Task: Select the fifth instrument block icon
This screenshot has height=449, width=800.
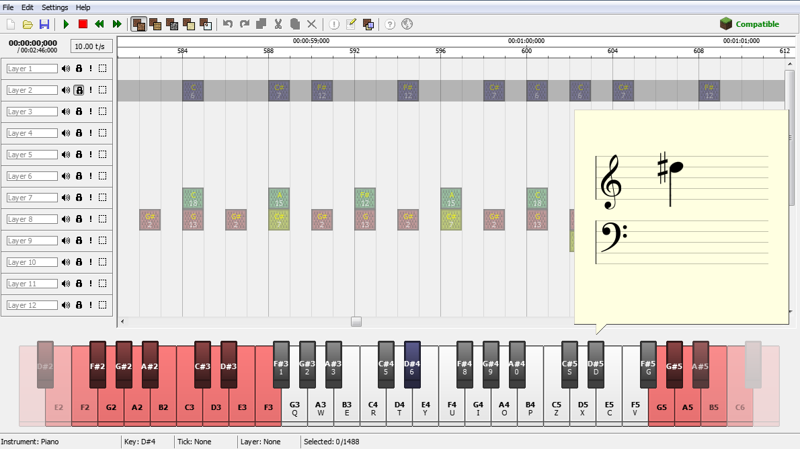Action: pyautogui.click(x=206, y=24)
